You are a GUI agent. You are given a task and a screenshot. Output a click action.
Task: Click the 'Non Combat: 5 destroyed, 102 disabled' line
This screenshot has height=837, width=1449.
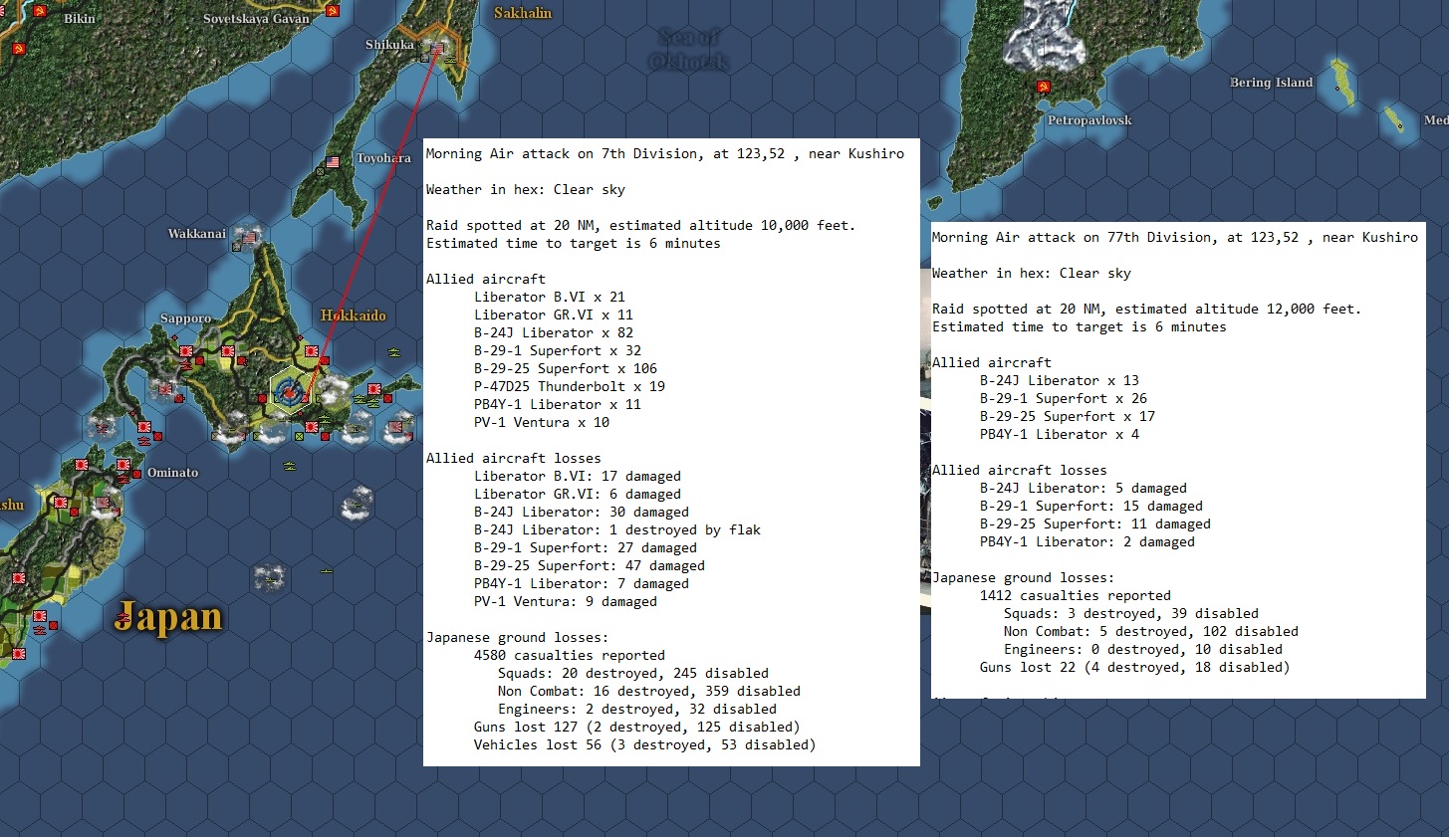(x=1151, y=631)
